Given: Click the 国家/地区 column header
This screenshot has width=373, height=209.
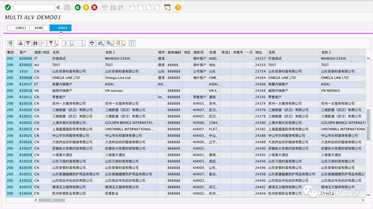Looking at the screenshot, I should [x=42, y=53].
